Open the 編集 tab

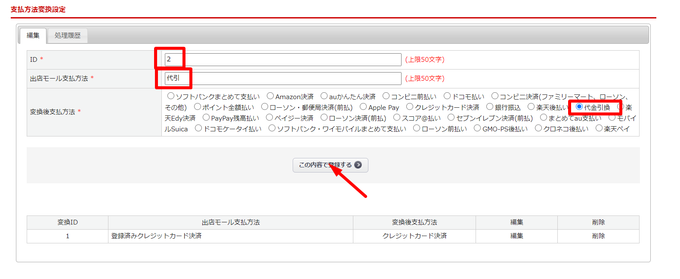point(33,36)
